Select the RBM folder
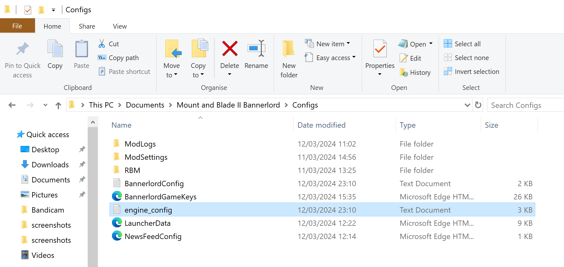The image size is (564, 267). [x=132, y=170]
